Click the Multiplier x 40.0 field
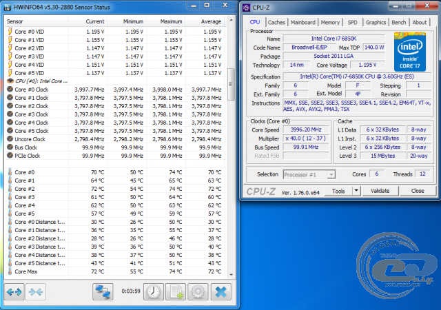Image resolution: width=441 pixels, height=310 pixels. click(x=306, y=138)
